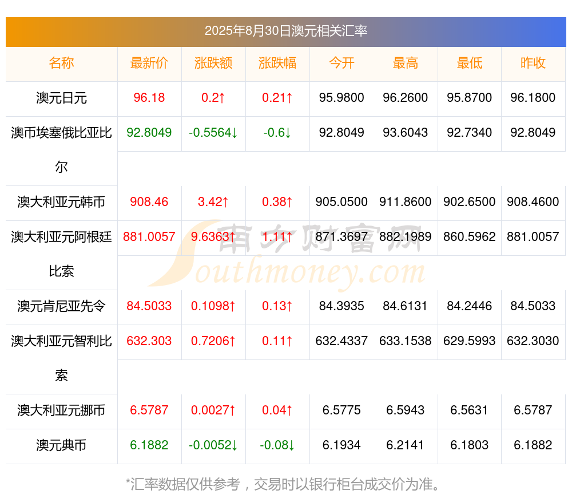
Task: Click change percent 0.11↑
Action: [x=277, y=341]
